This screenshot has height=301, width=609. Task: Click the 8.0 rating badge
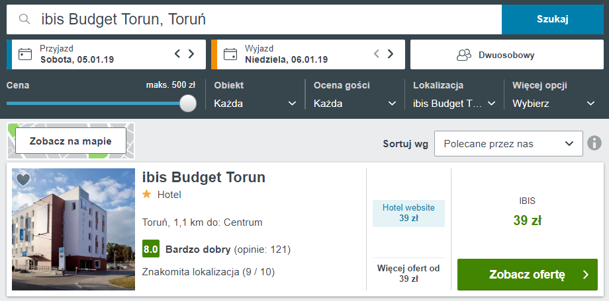click(x=151, y=249)
